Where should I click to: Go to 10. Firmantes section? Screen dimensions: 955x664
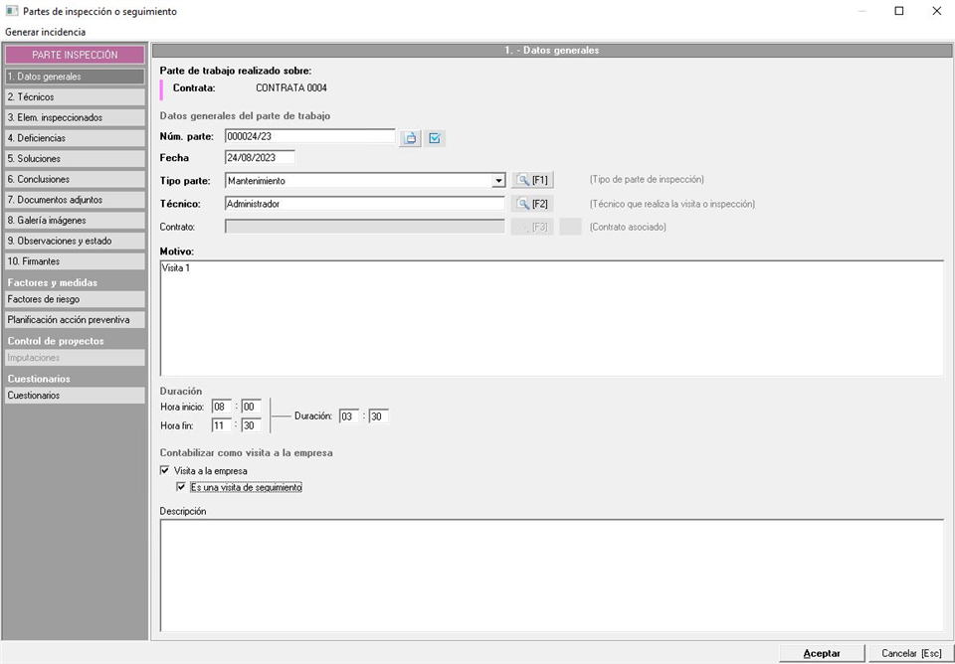point(75,261)
